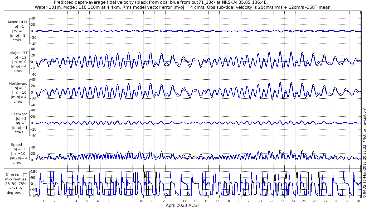Image resolution: width=369 pixels, height=211 pixels.
Task: Click the 'm-o centiles:' text in Direction panel
Action: tap(17, 179)
